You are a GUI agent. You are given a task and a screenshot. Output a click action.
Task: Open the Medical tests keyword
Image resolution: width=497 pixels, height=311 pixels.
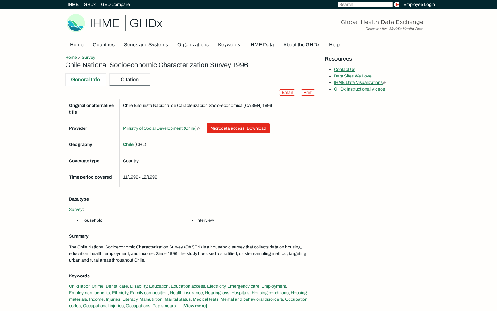(206, 299)
